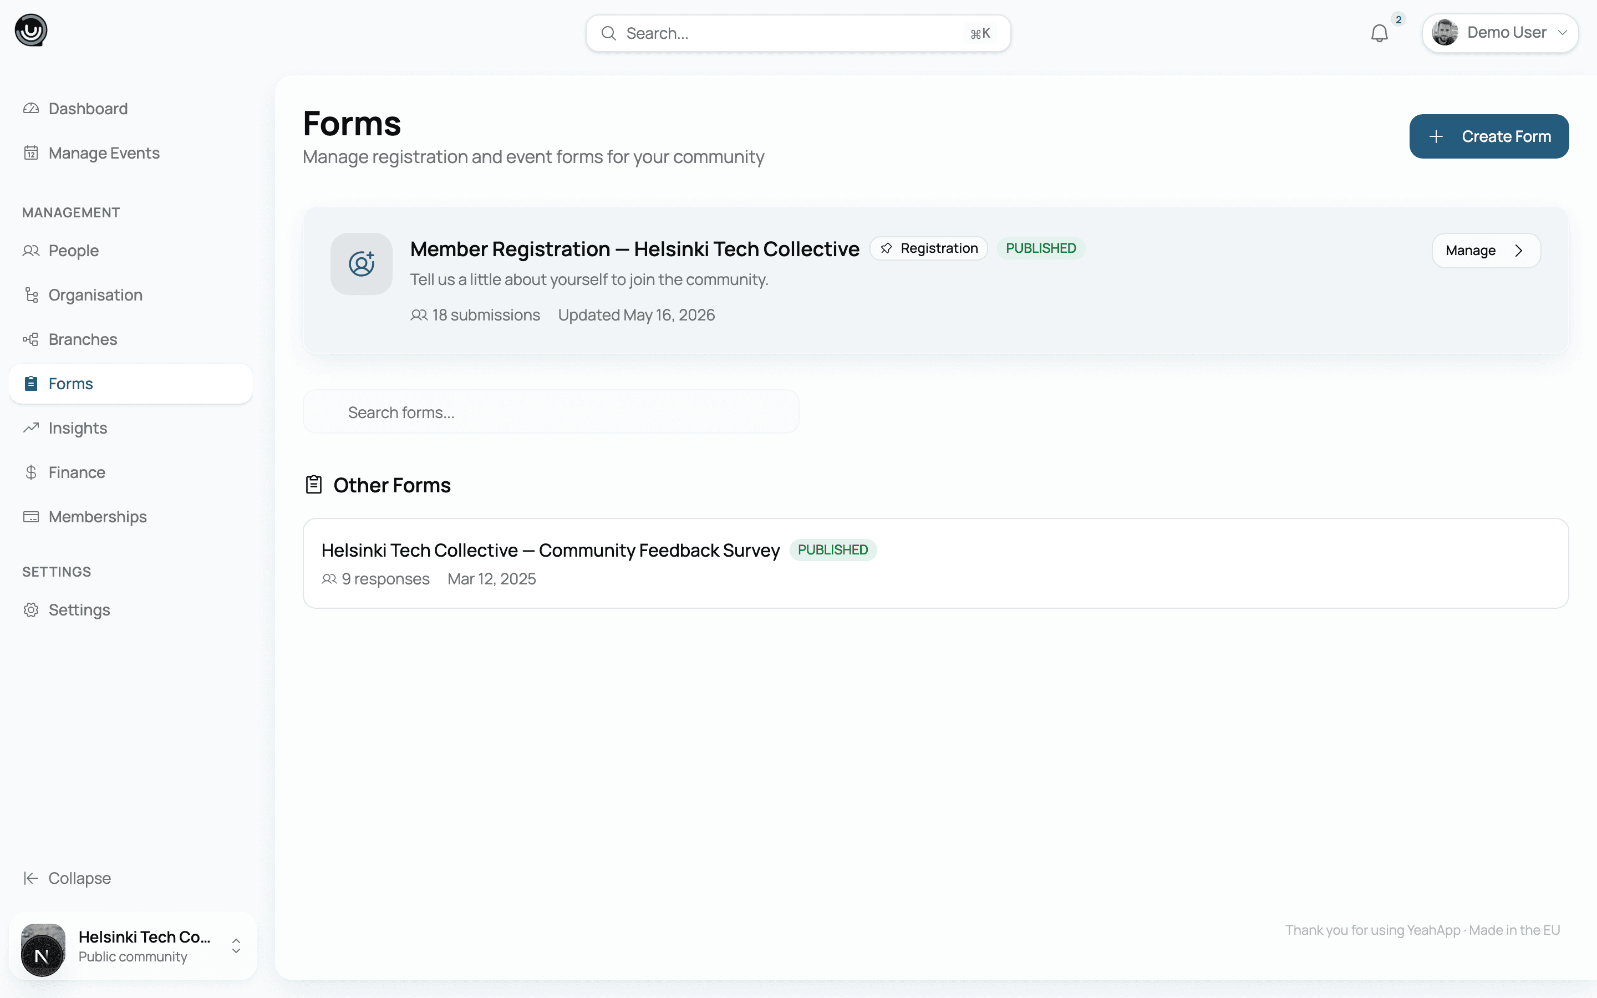Open Dashboard in the sidebar
Viewport: 1597px width, 998px height.
pyautogui.click(x=131, y=109)
